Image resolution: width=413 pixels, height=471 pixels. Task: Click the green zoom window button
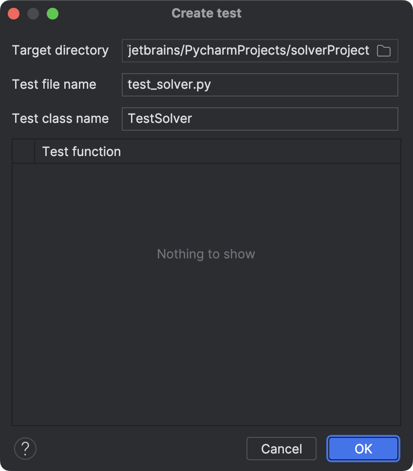tap(53, 13)
